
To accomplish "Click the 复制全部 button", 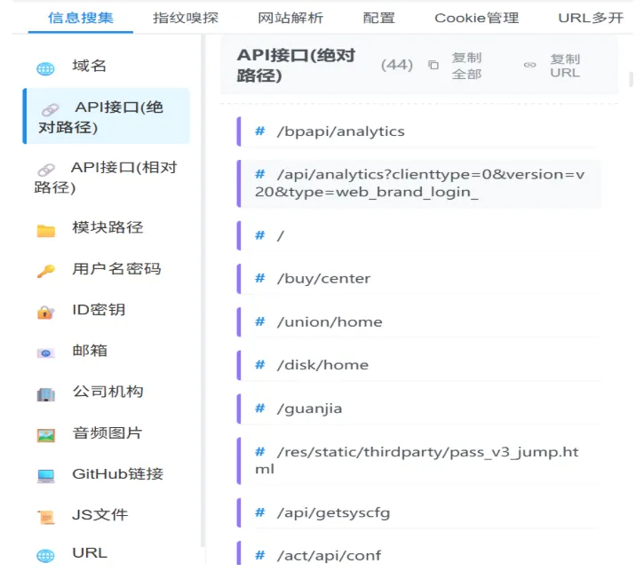I will point(466,66).
